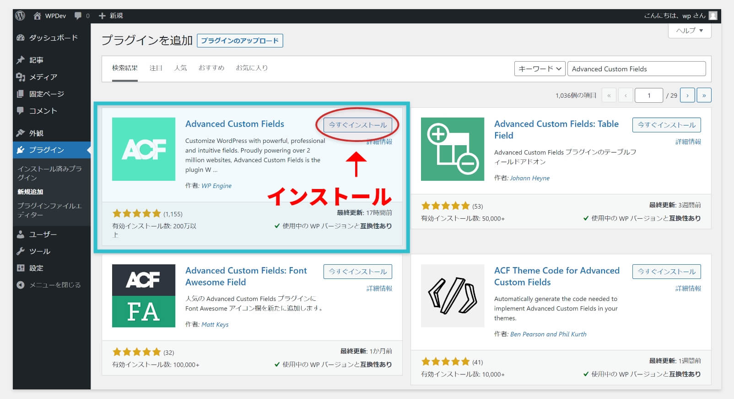Click the ACF Theme Code plugin icon
Viewport: 734px width, 399px height.
coord(453,296)
